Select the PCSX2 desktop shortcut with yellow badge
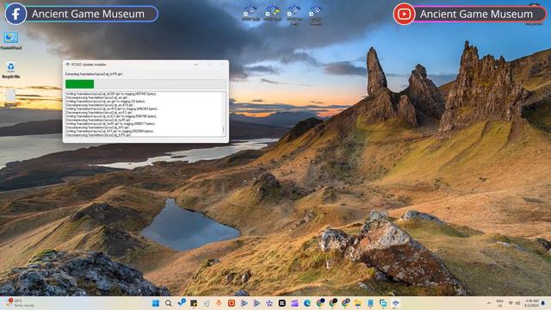 point(272,13)
